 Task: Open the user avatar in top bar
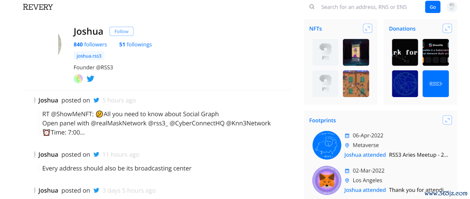click(451, 7)
